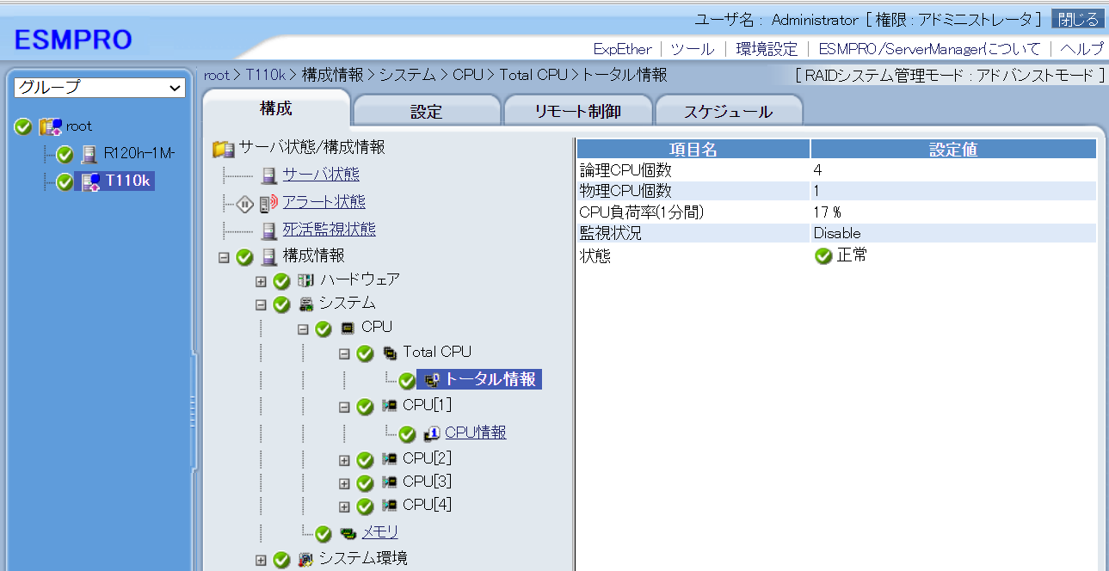The image size is (1109, 571).
Task: Open the リモート制御 tab
Action: click(x=577, y=112)
